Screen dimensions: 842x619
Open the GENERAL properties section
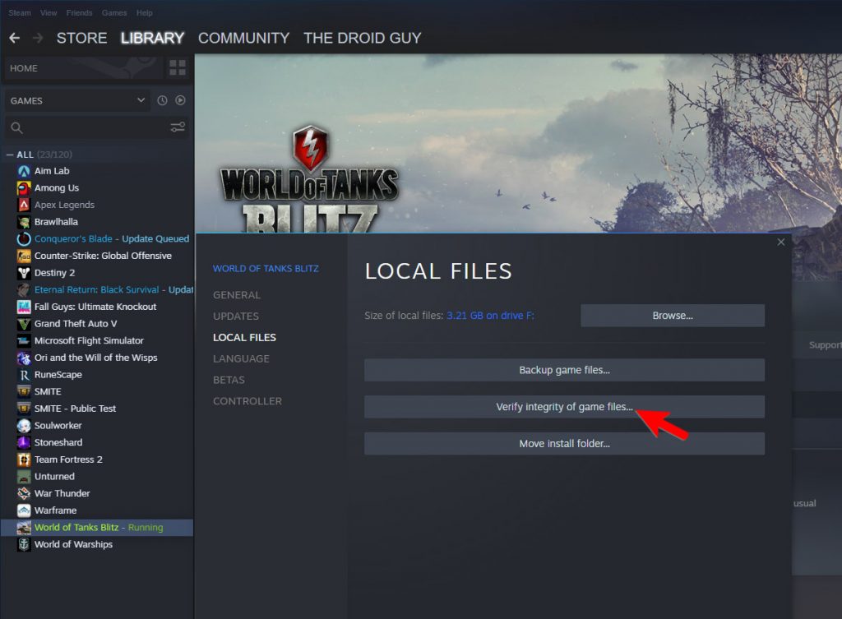[237, 295]
